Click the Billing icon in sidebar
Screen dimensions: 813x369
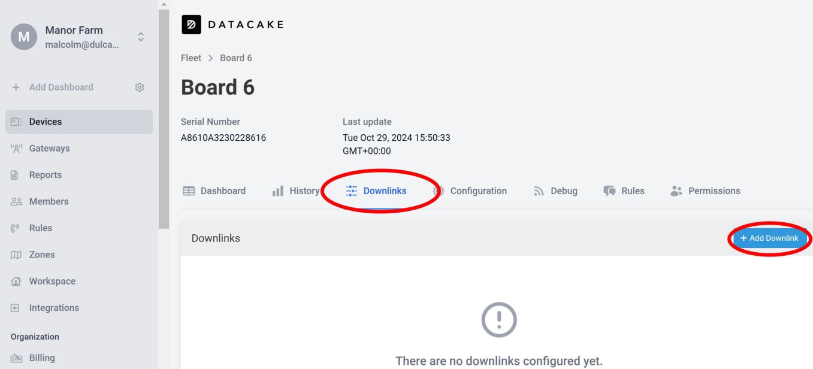(x=16, y=358)
